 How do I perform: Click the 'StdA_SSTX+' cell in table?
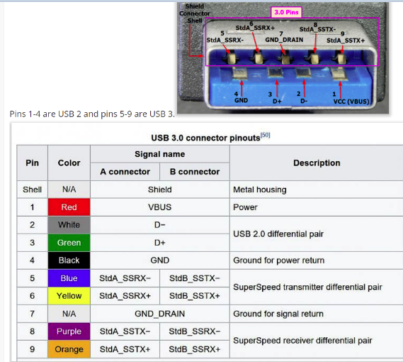125,349
